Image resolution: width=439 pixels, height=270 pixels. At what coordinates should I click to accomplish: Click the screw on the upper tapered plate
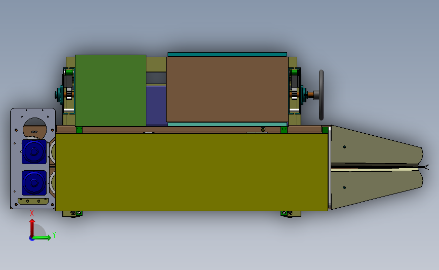[x=344, y=147]
